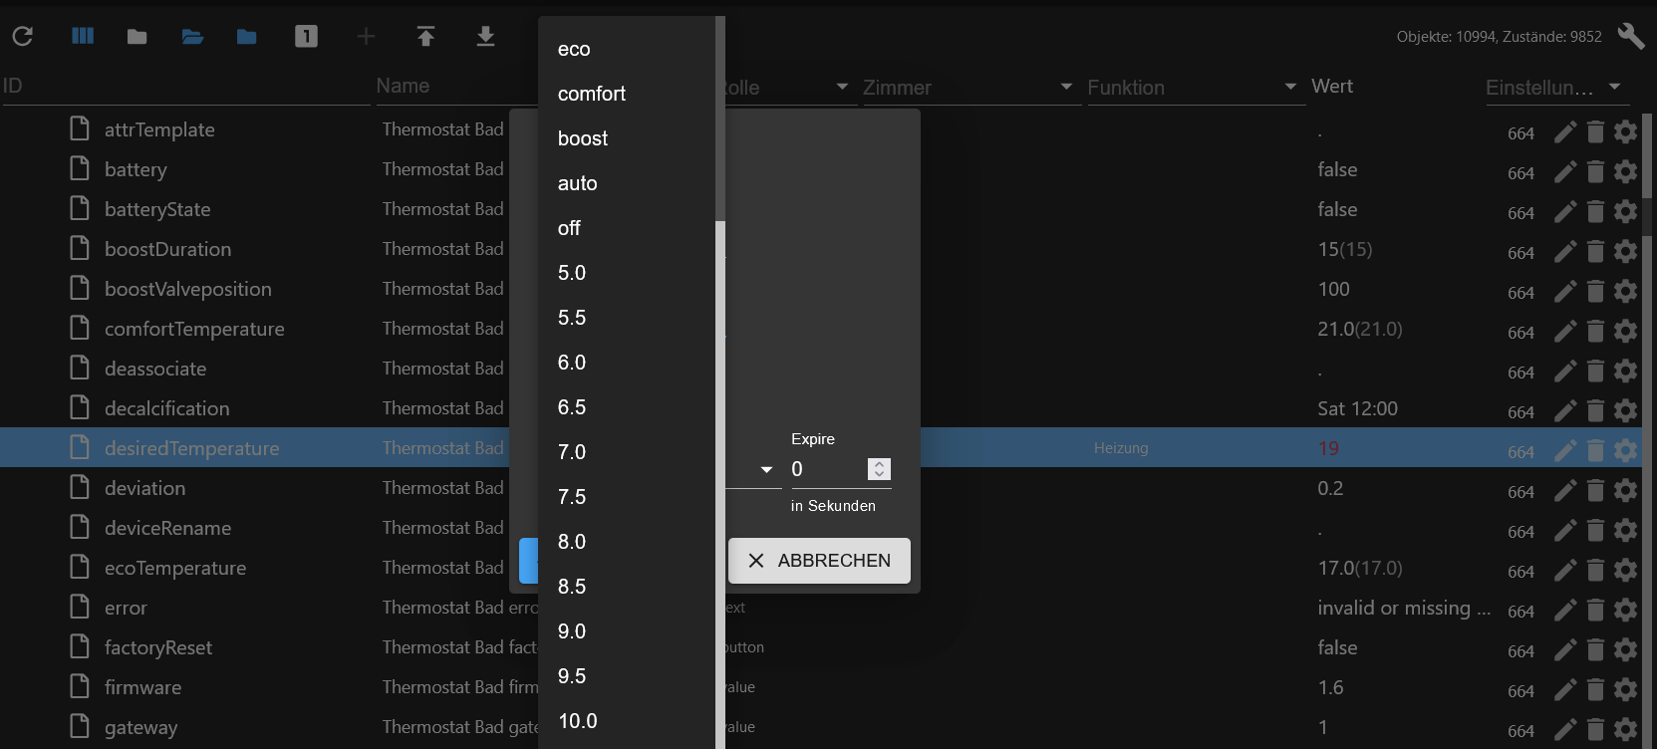The height and width of the screenshot is (749, 1657).
Task: Delete the decalcification object
Action: (1595, 410)
